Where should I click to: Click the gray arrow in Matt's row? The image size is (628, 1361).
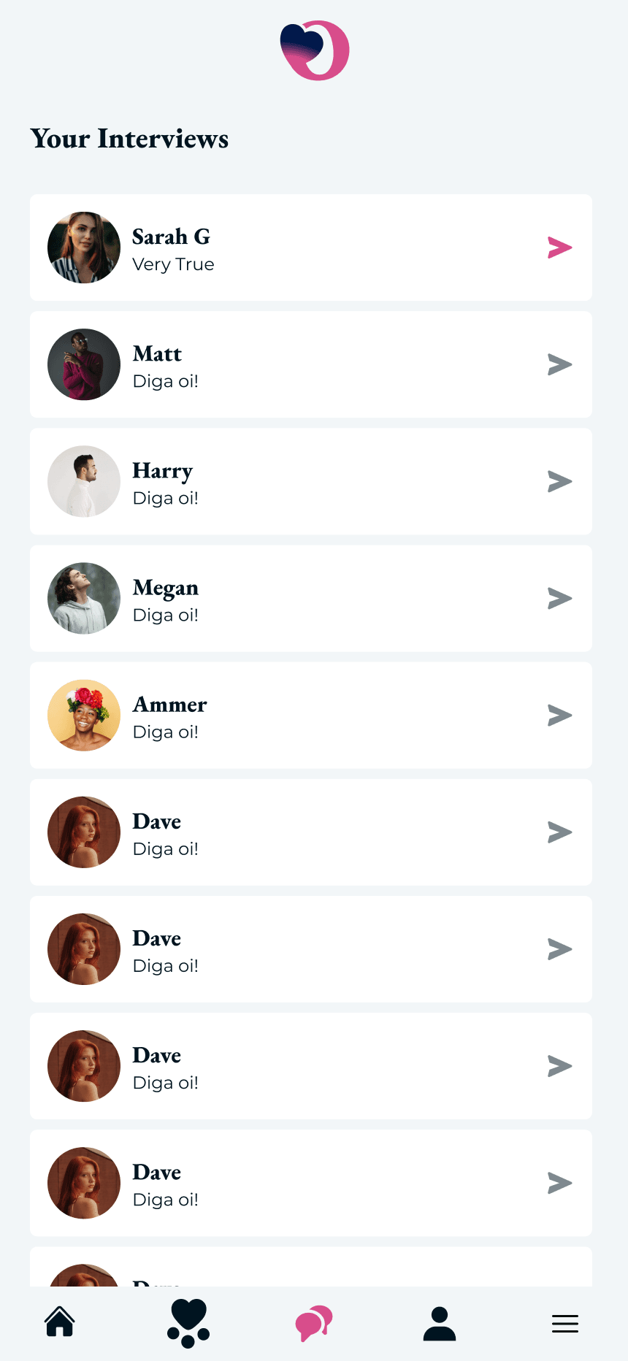(559, 364)
